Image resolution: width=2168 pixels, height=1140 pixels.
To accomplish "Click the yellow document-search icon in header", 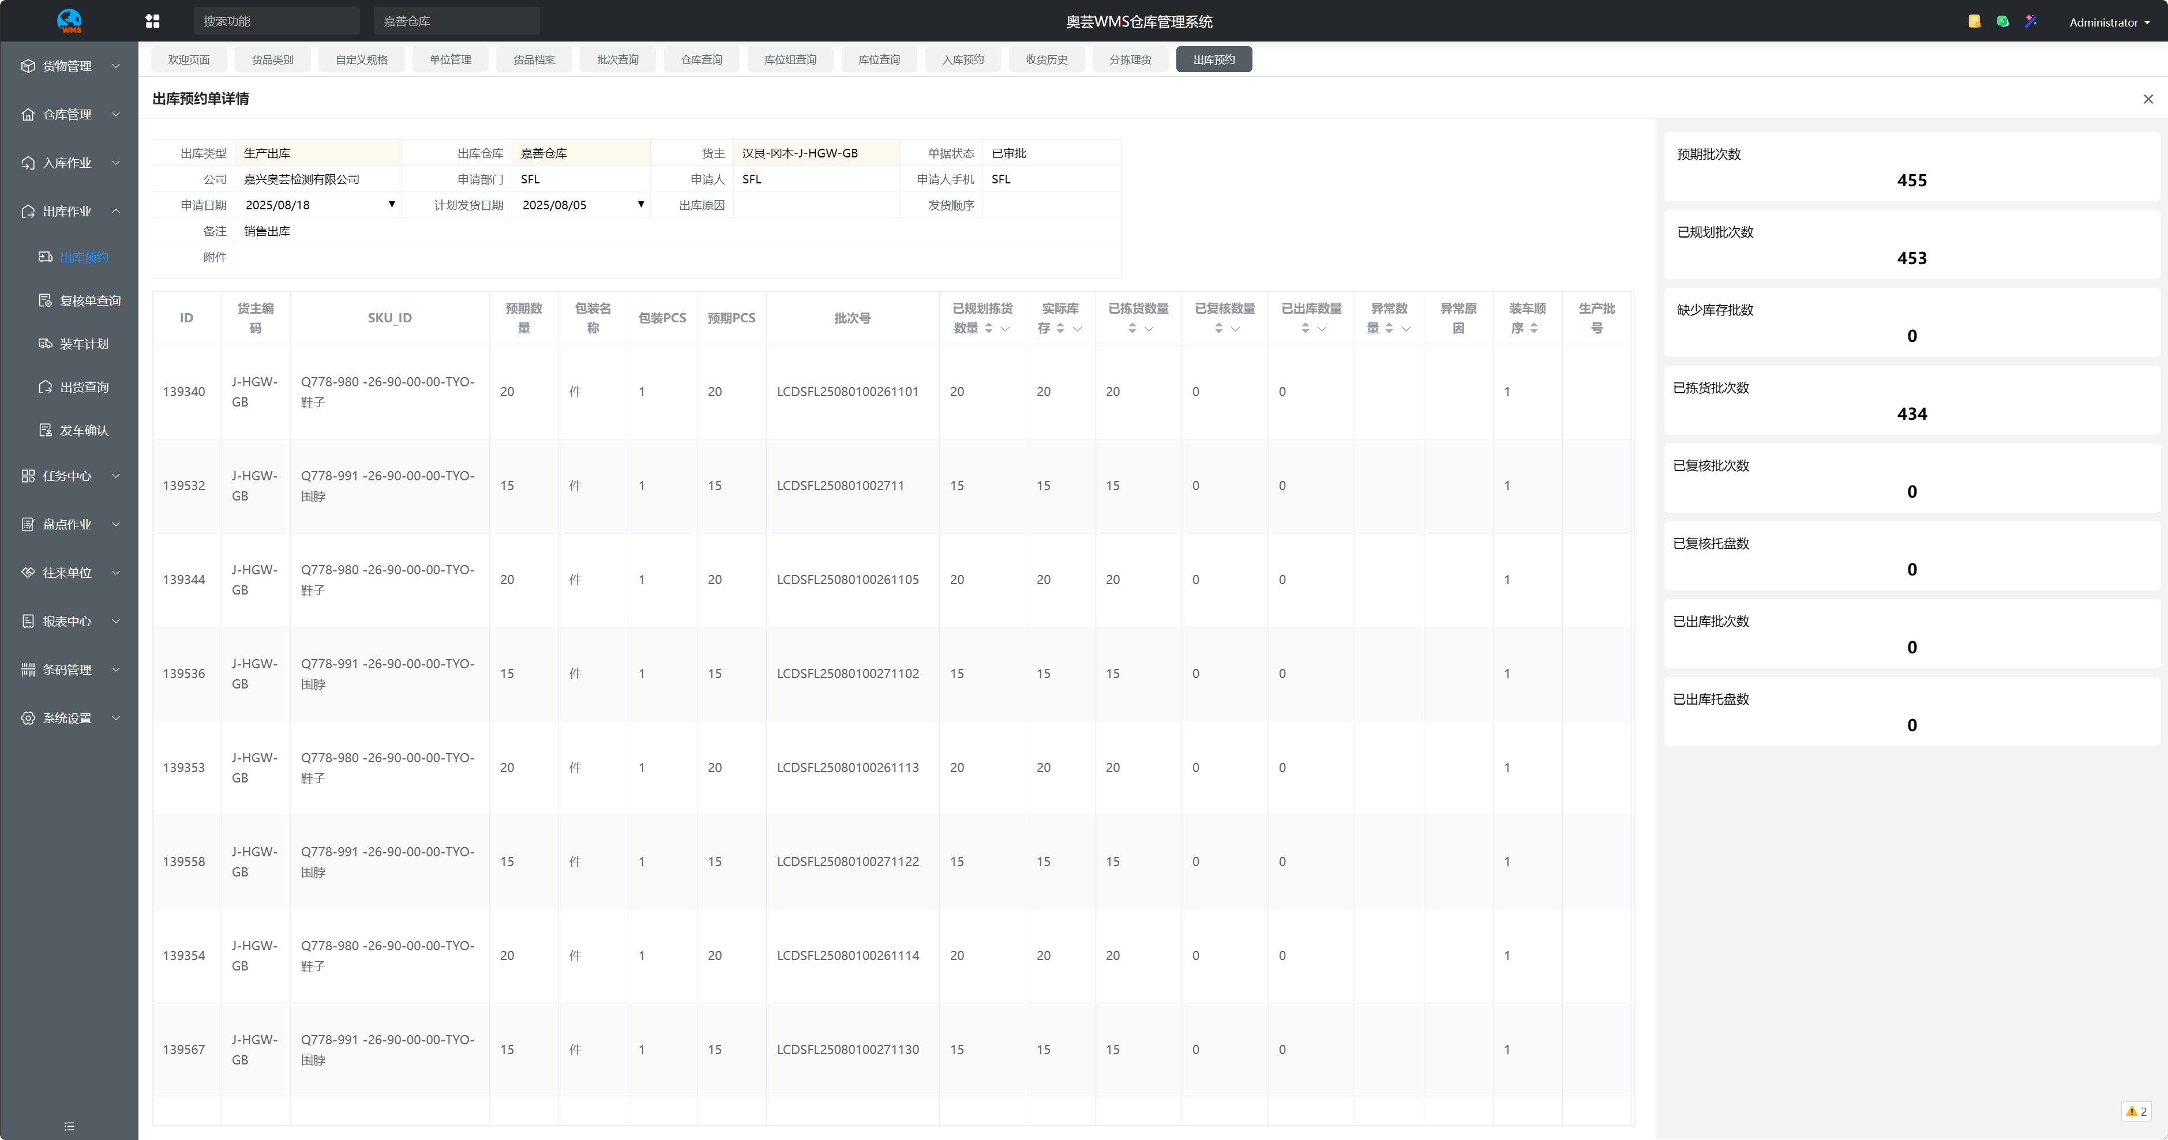I will pos(1974,21).
